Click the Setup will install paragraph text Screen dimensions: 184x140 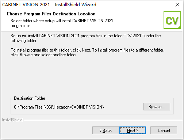(86, 38)
